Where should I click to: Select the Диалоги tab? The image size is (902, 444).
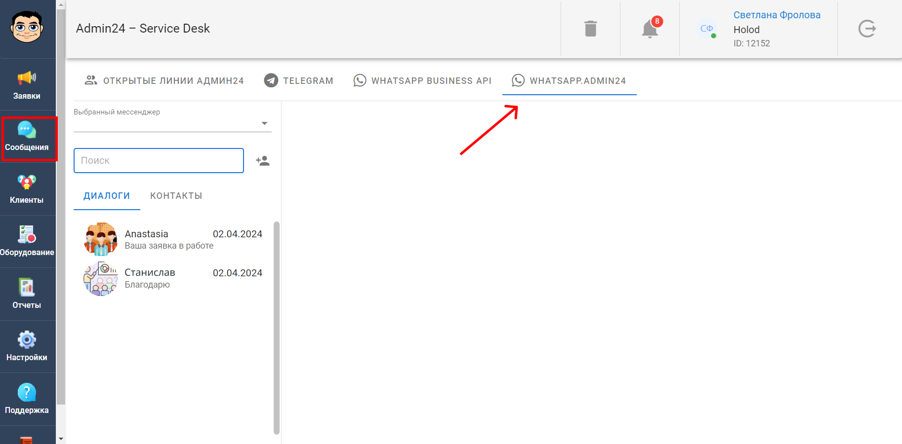tap(107, 196)
